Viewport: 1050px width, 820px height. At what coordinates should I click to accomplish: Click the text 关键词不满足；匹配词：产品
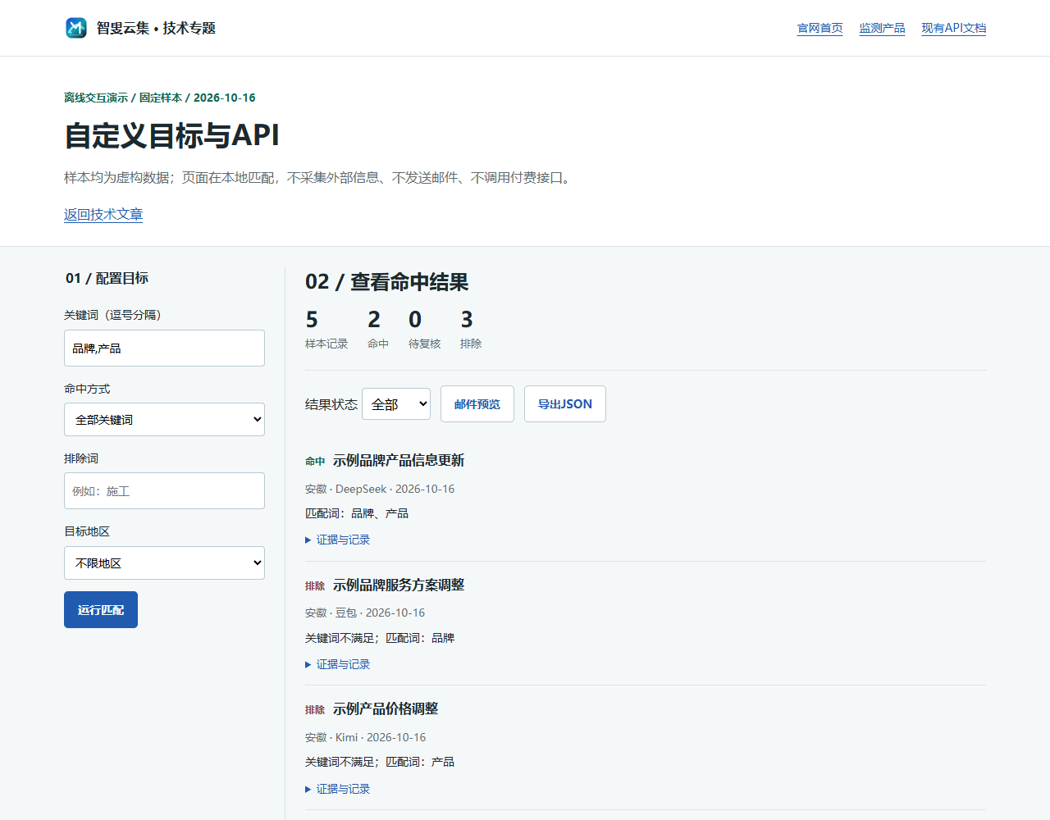(380, 762)
